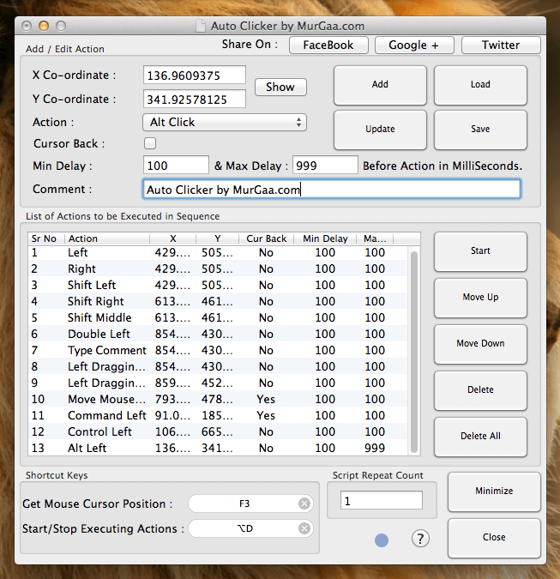Click the Sr No column header
Screen dimensions: 560x579
click(x=46, y=238)
